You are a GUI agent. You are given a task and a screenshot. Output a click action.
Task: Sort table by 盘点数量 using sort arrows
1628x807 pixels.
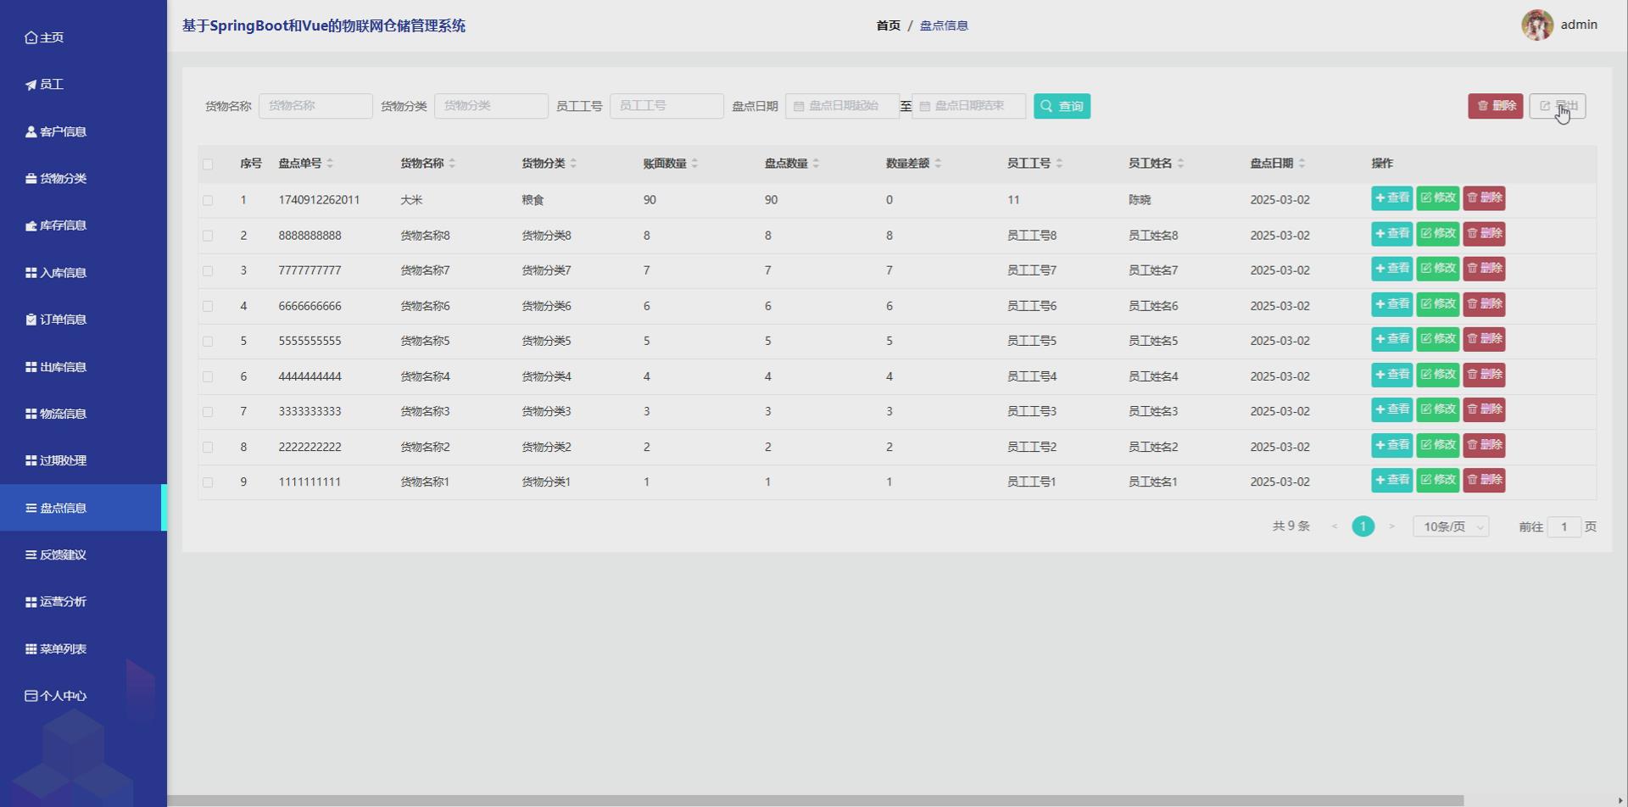pyautogui.click(x=817, y=163)
